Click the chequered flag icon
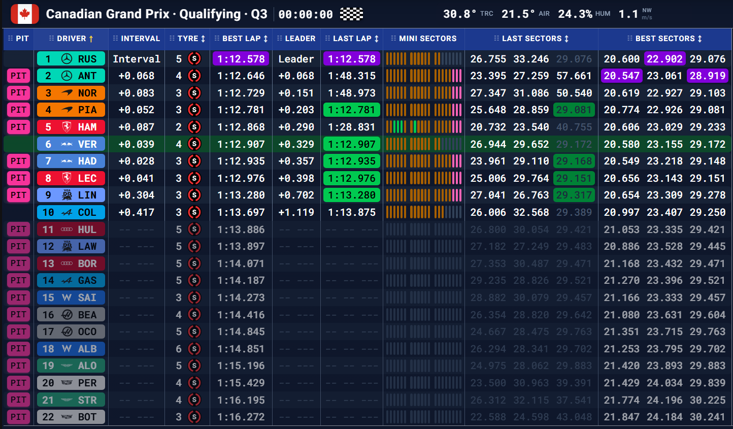This screenshot has height=429, width=733. (x=351, y=14)
